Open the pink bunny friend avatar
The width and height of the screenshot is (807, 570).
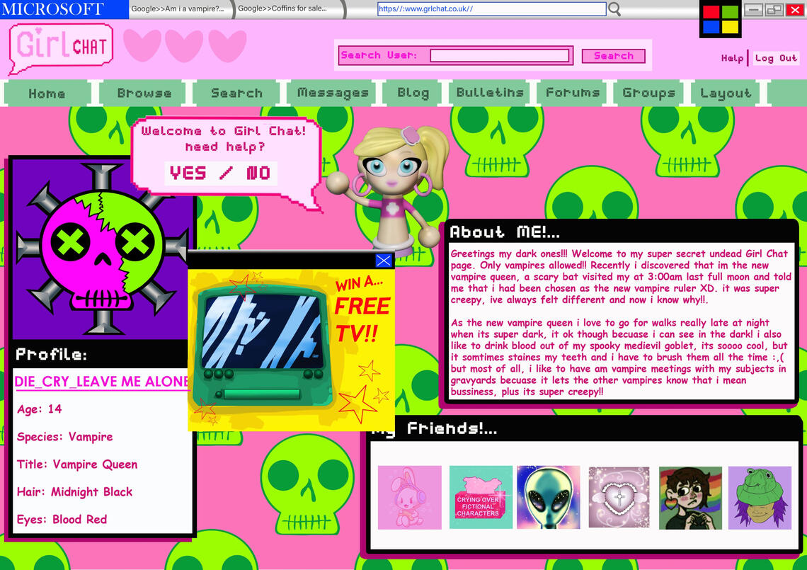[x=409, y=497]
